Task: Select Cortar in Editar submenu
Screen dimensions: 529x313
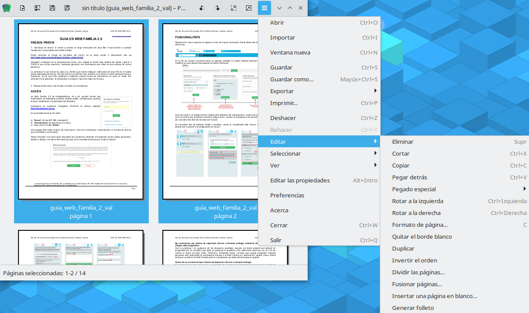Action: coord(455,153)
